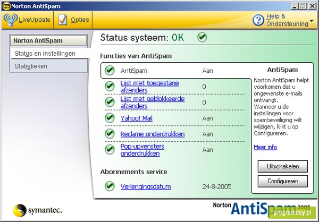Open Lijst met geblokkeerde afzenders link
Image resolution: width=319 pixels, height=222 pixels.
point(153,103)
